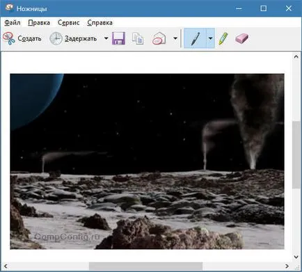Click the scroll left arrow

pyautogui.click(x=6, y=266)
